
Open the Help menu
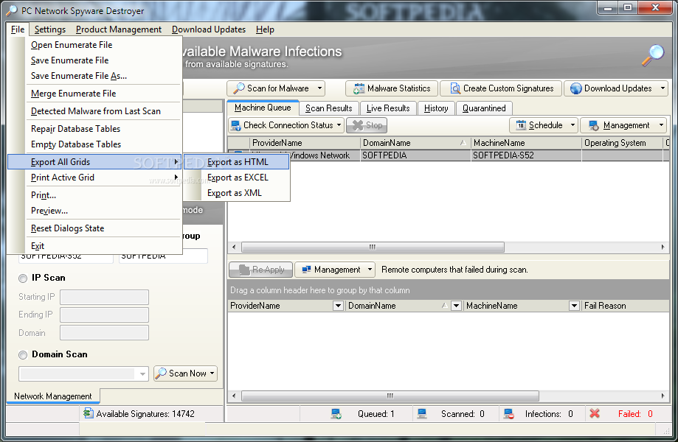point(265,29)
